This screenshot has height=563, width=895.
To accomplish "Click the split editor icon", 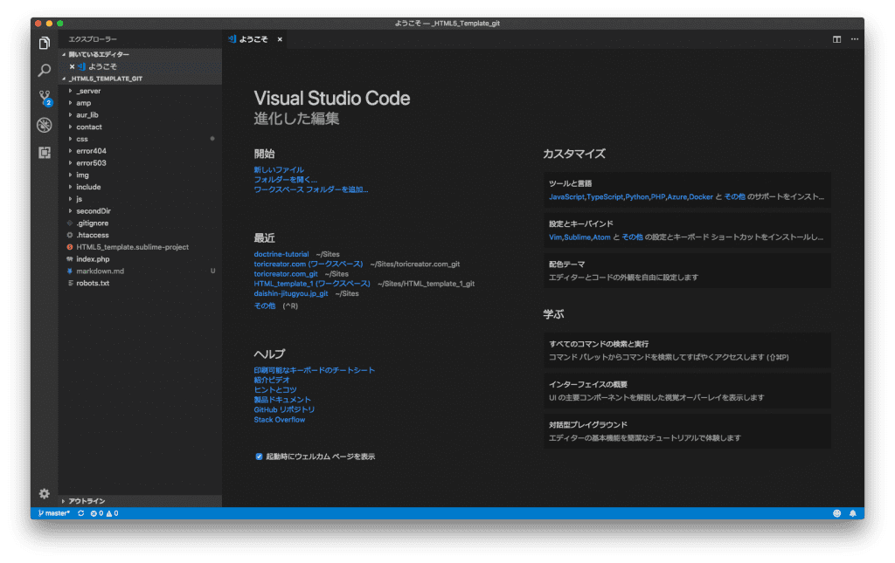I will 836,39.
